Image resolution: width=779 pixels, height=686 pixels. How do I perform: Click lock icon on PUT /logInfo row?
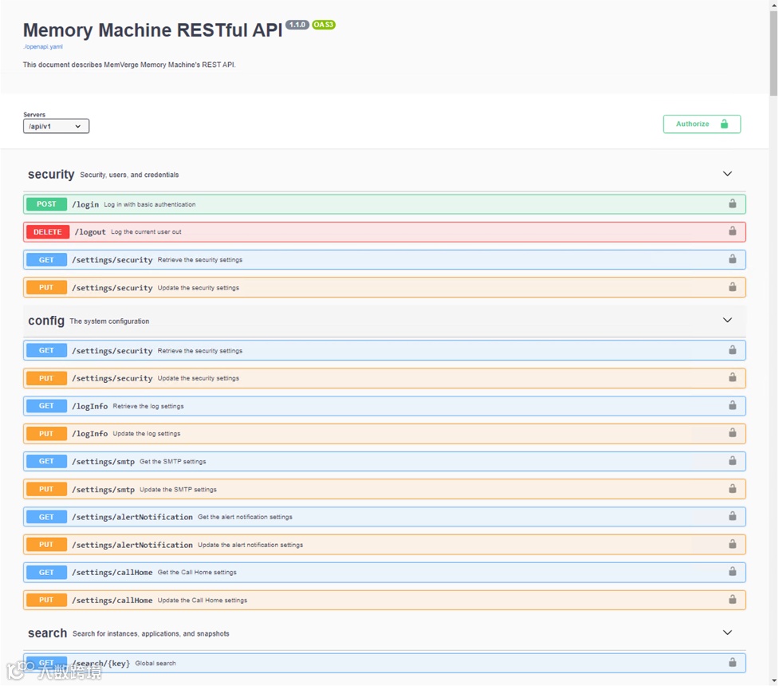pos(732,433)
